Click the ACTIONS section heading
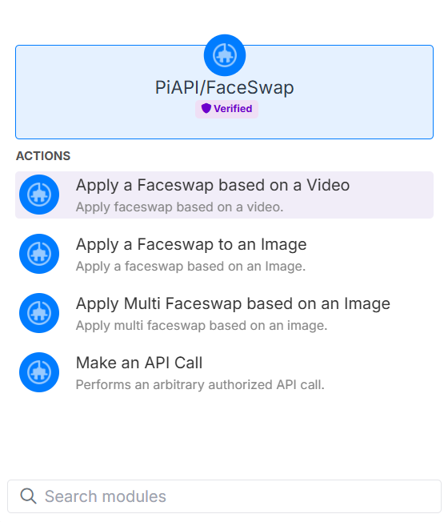 [x=43, y=156]
